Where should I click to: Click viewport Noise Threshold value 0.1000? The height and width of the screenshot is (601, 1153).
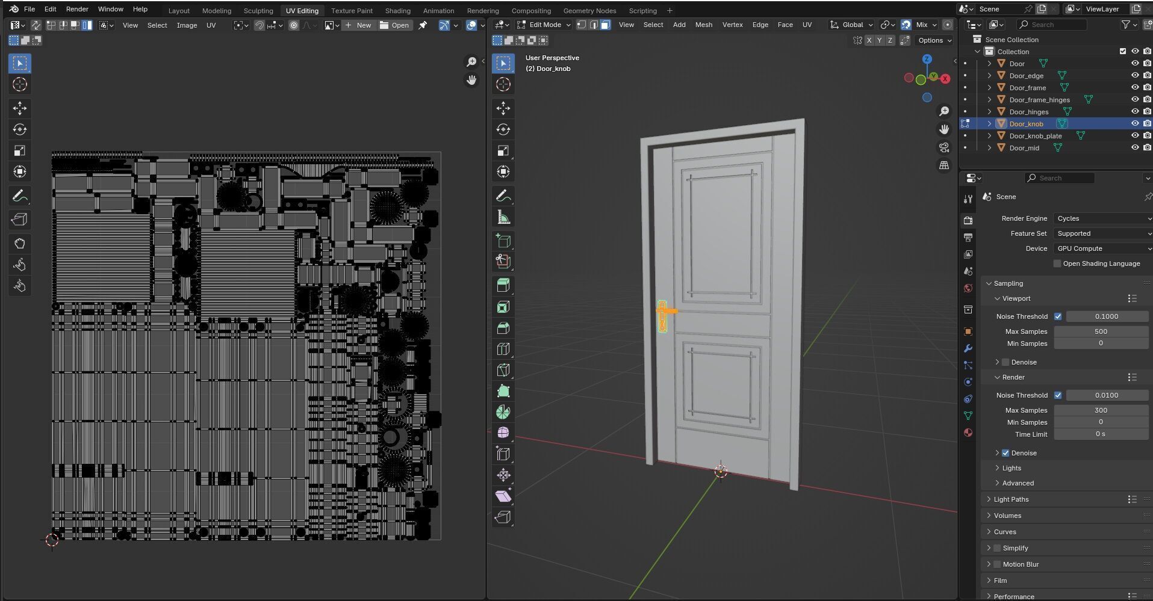point(1107,316)
